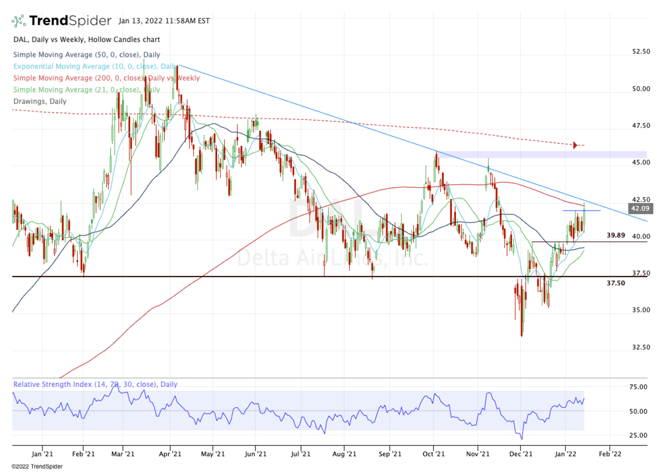The width and height of the screenshot is (665, 472).
Task: Expand the Drawings, Daily legend entry
Action: tap(39, 101)
